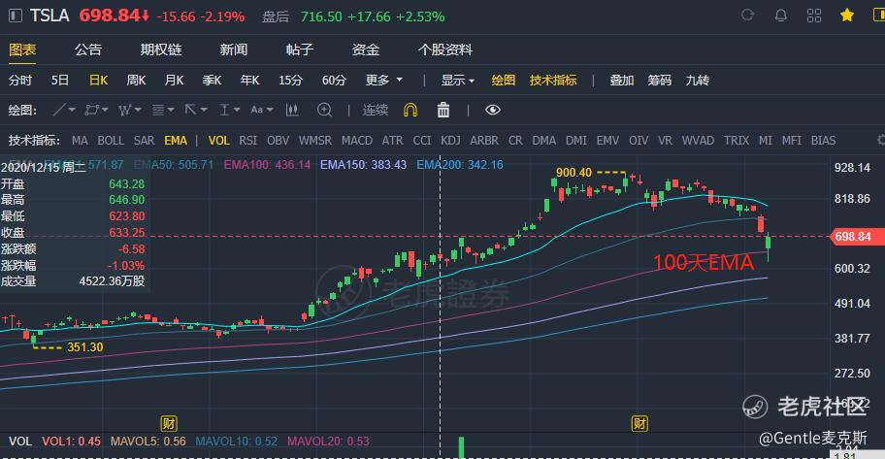Select the 年K timeframe
This screenshot has width=885, height=459.
pyautogui.click(x=249, y=81)
